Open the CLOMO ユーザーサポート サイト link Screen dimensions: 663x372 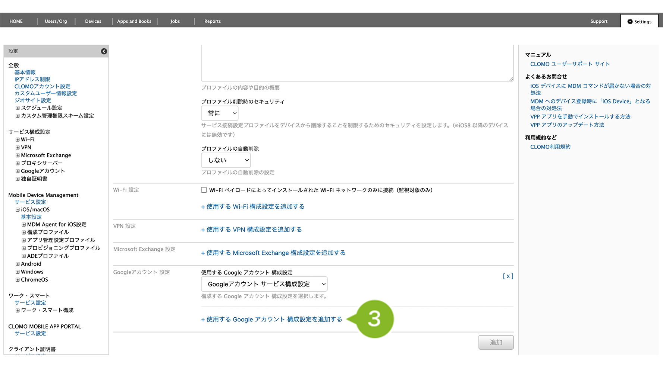click(x=570, y=64)
